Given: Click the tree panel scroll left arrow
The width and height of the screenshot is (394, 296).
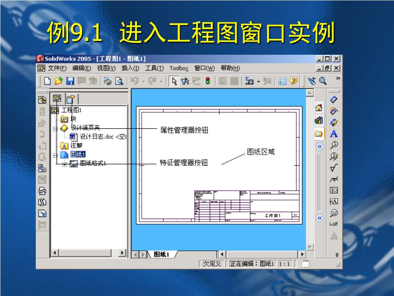Looking at the screenshot, I should pos(55,253).
